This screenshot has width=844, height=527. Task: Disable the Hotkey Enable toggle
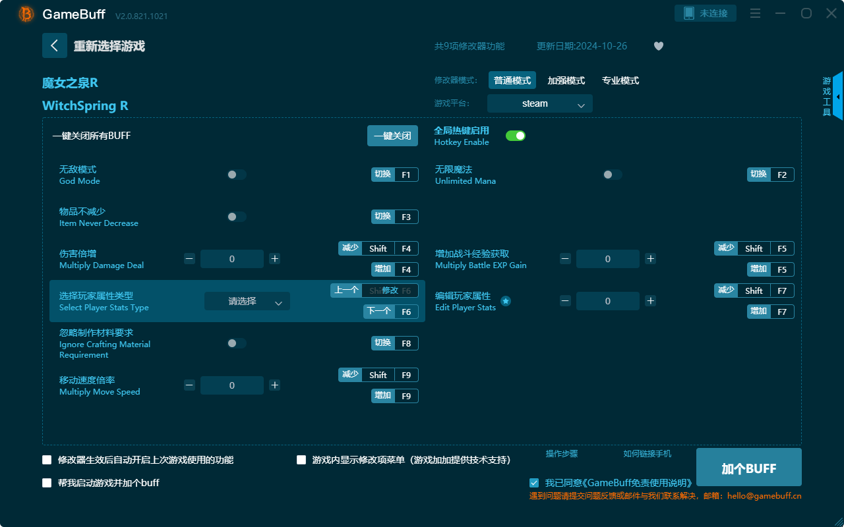tap(515, 135)
